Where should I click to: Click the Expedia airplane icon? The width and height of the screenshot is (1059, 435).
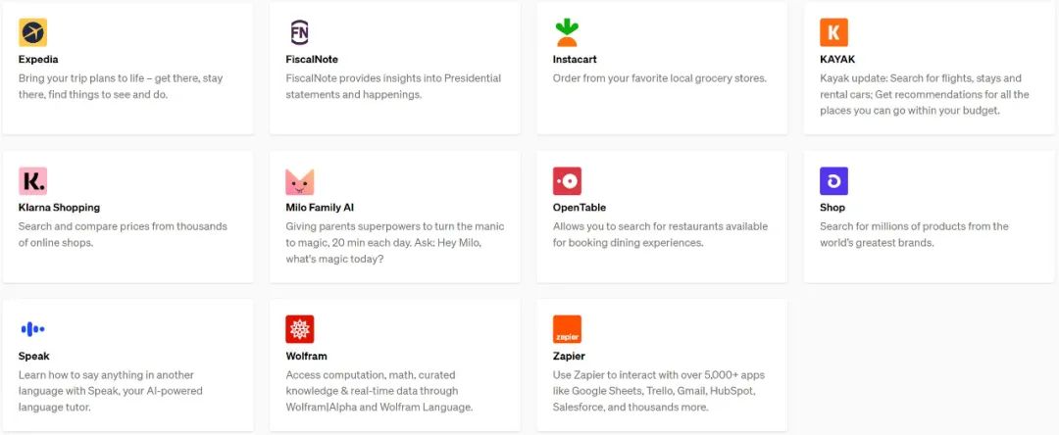(32, 32)
